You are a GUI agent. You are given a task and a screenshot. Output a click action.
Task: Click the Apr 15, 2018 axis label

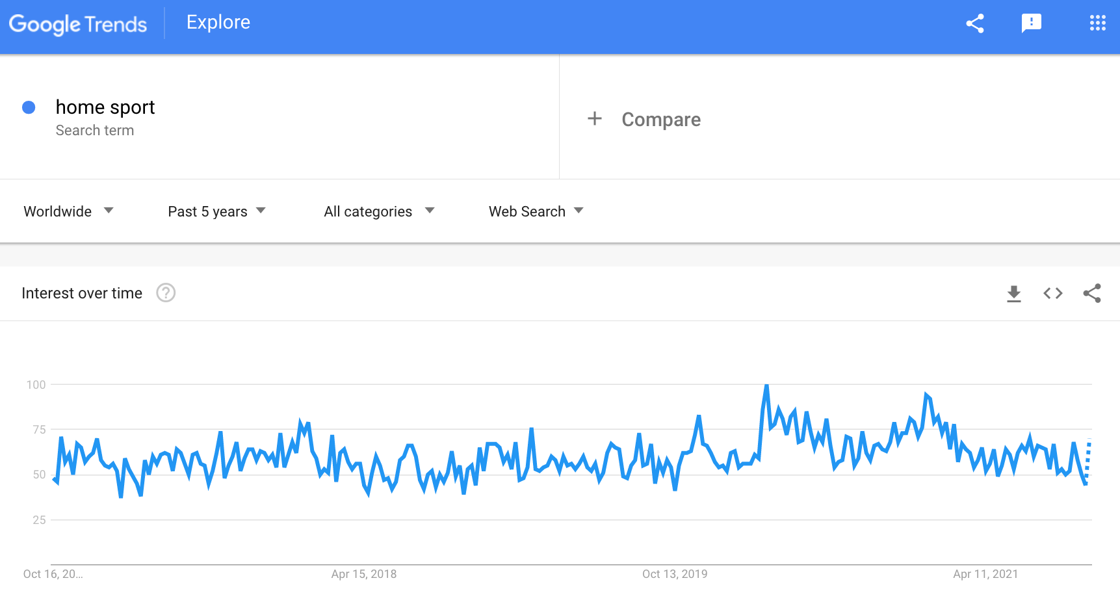point(364,574)
